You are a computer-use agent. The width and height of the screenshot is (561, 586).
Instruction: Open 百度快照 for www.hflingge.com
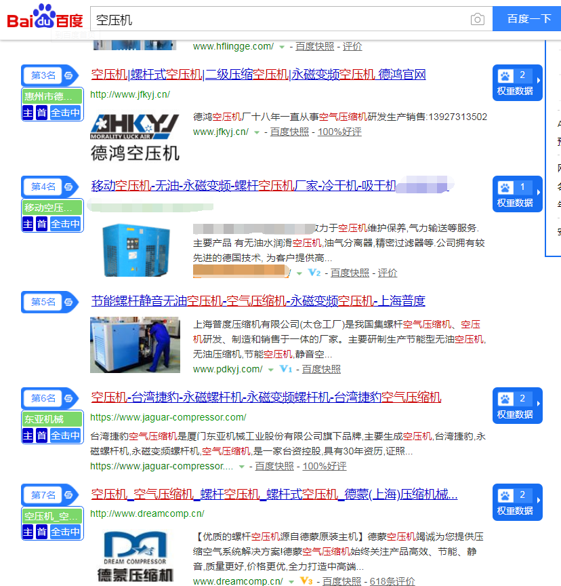[314, 46]
